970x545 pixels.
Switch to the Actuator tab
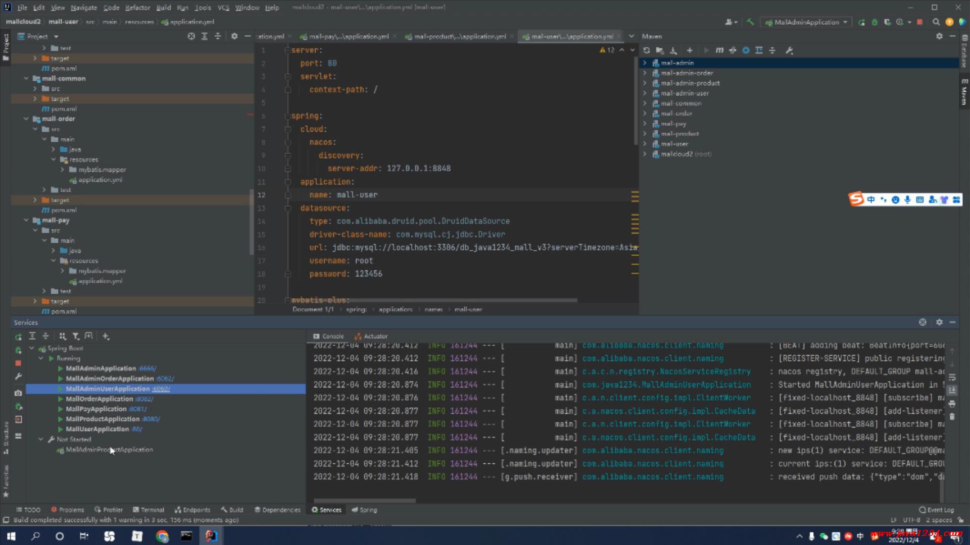pyautogui.click(x=371, y=336)
